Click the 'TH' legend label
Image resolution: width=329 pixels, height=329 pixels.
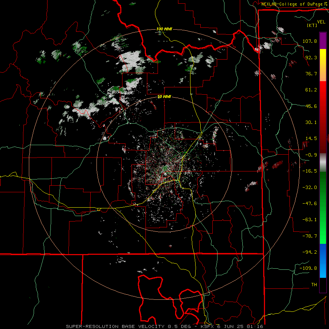[314, 285]
